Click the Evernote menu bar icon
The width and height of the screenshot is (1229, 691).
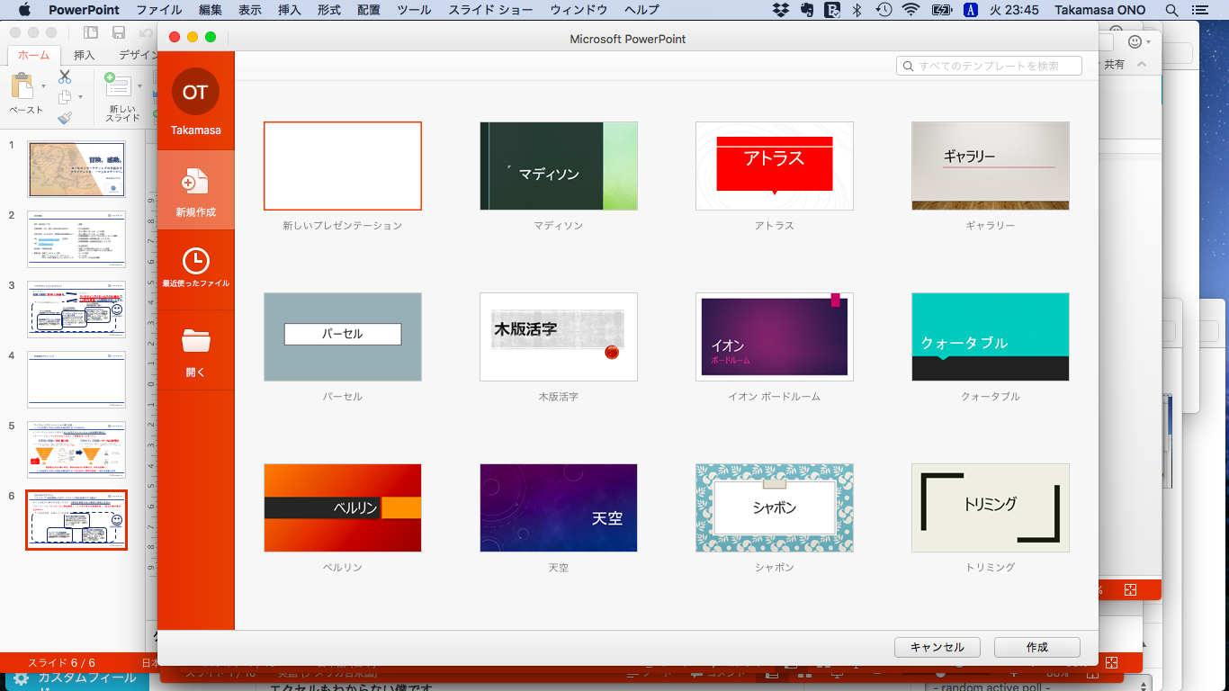[x=807, y=10]
